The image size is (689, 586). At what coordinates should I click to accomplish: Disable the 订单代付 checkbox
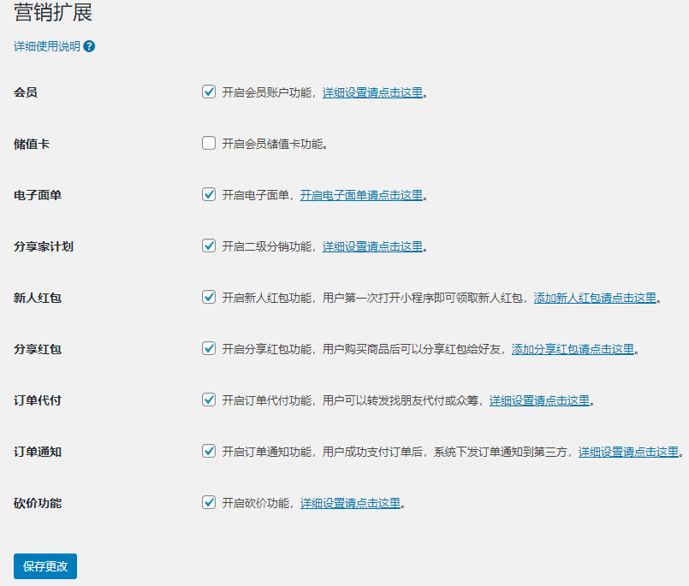coord(209,400)
